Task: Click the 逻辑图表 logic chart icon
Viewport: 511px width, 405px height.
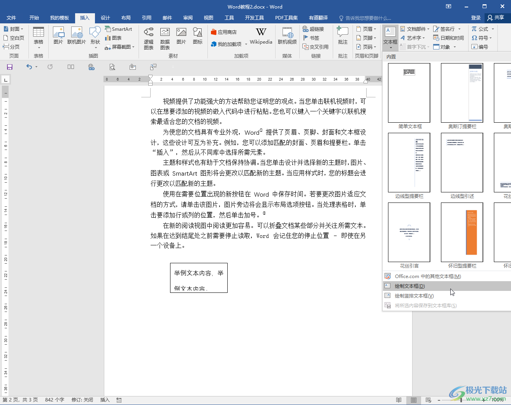Action: [x=149, y=38]
